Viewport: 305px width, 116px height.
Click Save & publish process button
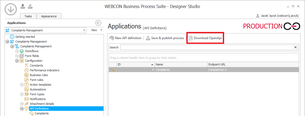tap(165, 38)
